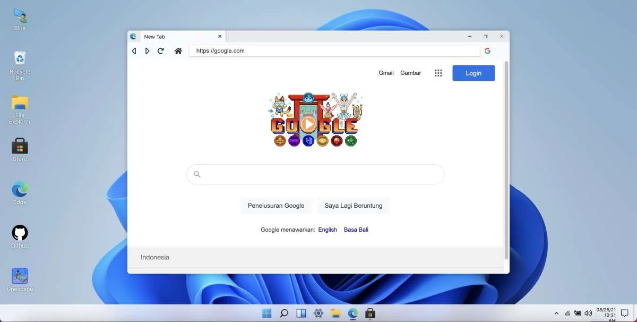Click the back navigation arrow
This screenshot has height=322, width=637.
[134, 50]
